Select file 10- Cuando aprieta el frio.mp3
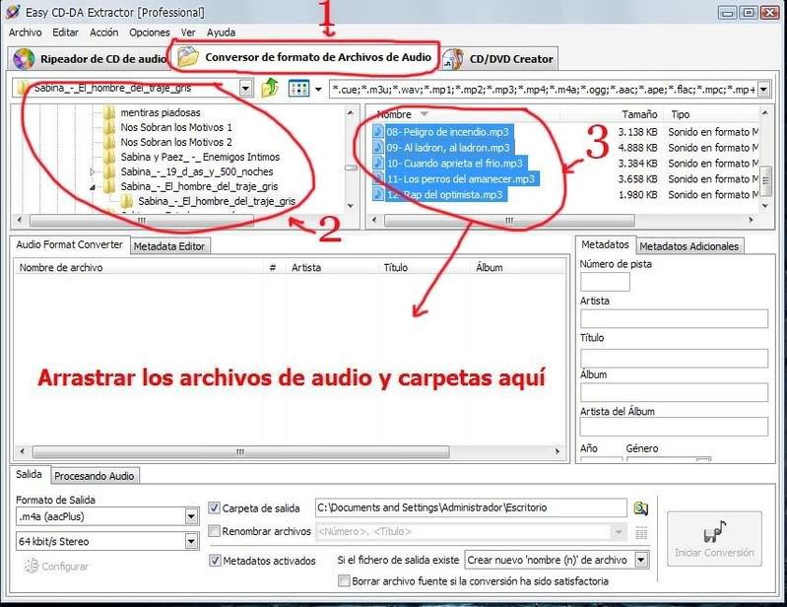The height and width of the screenshot is (607, 787). click(x=454, y=164)
